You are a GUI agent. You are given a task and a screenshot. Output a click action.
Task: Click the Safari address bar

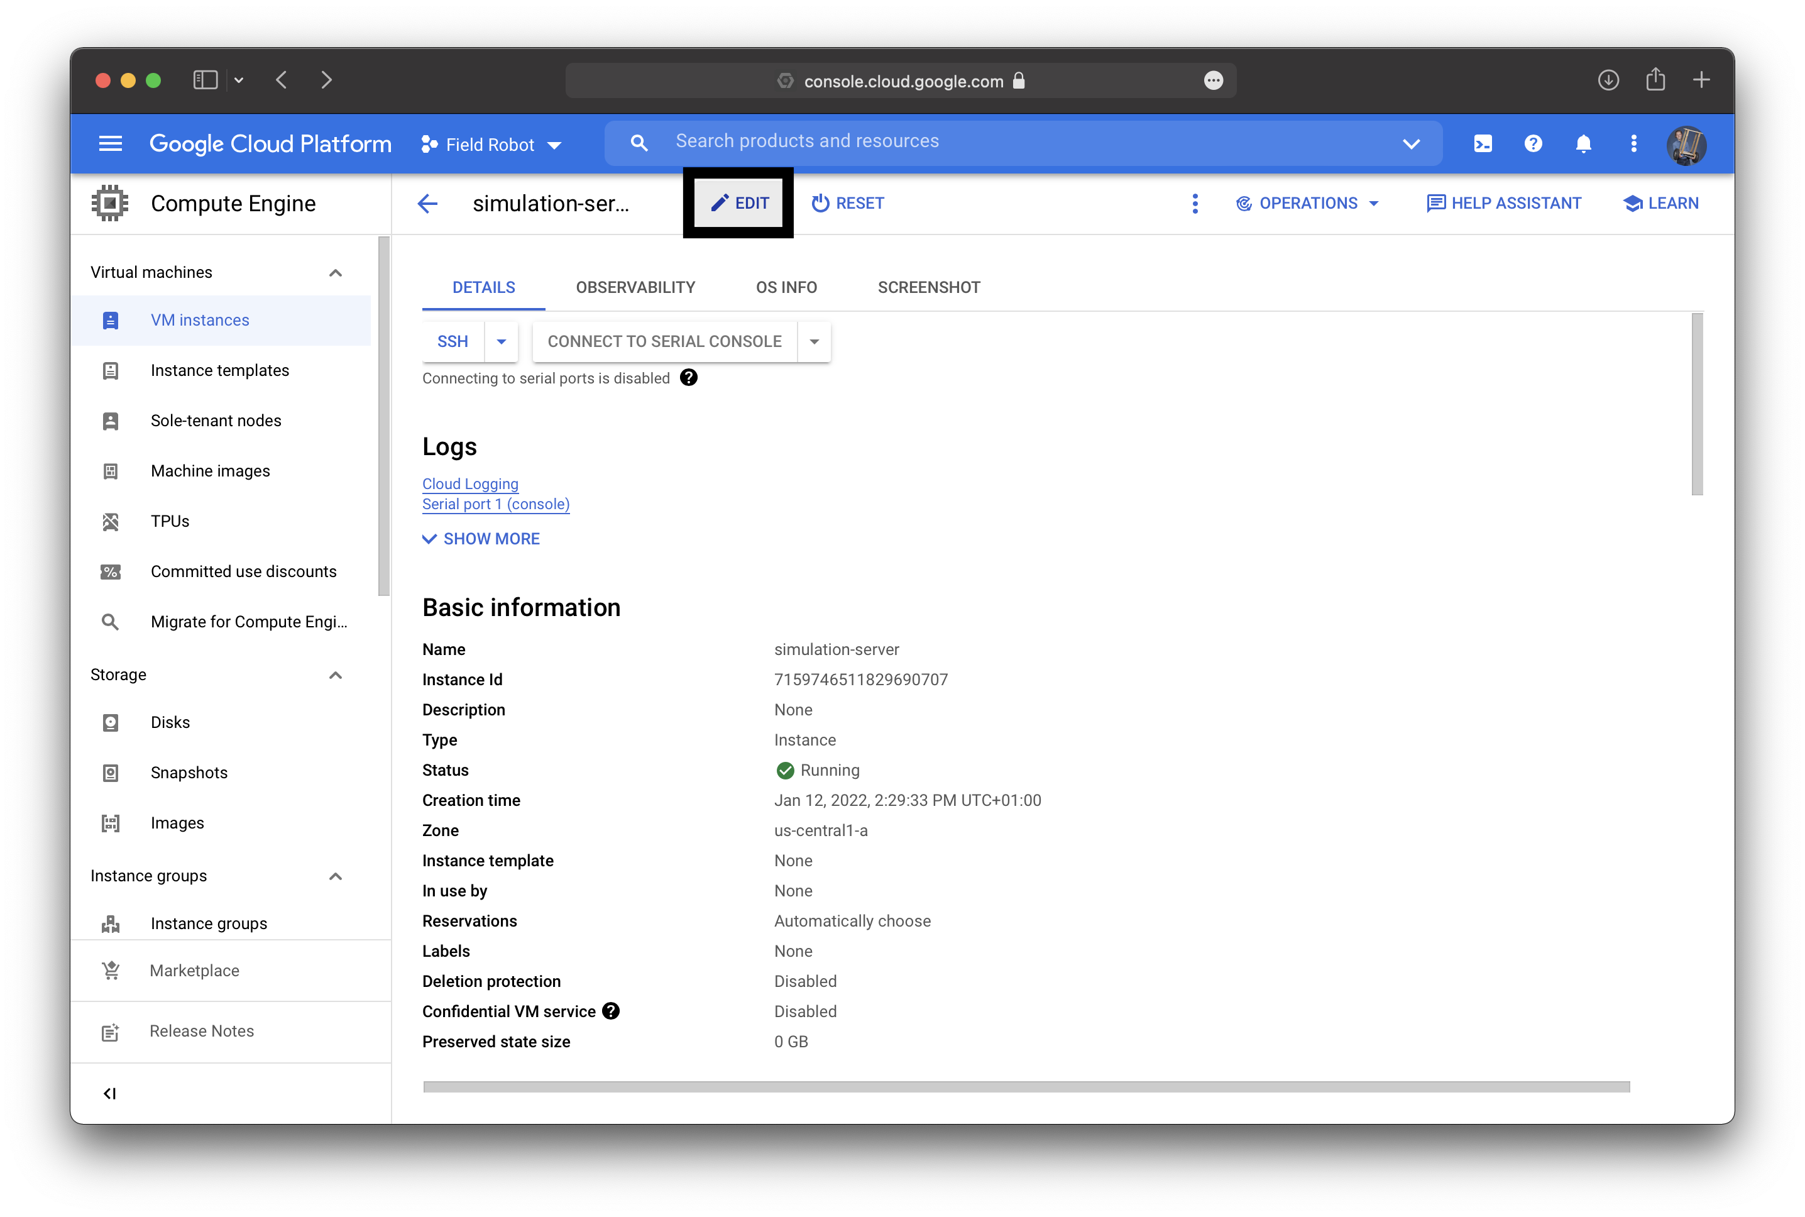[901, 80]
